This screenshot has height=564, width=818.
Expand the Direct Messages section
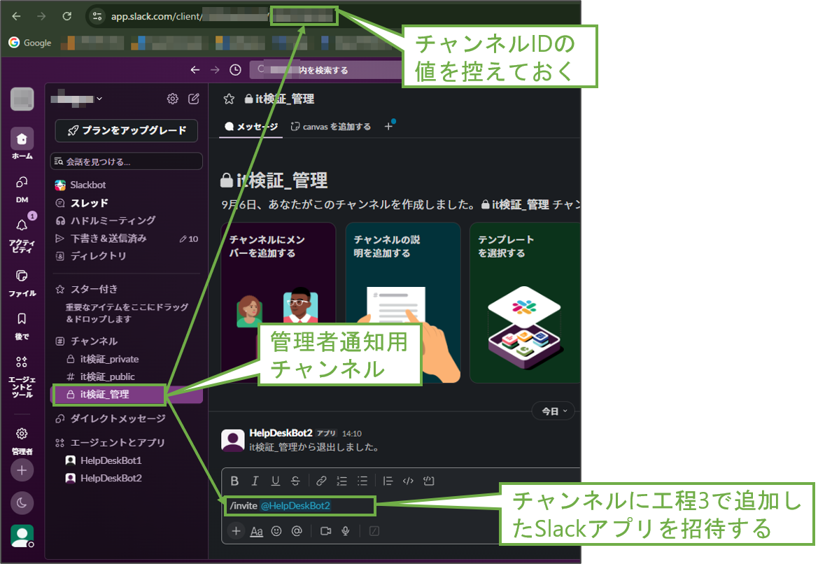pyautogui.click(x=118, y=418)
